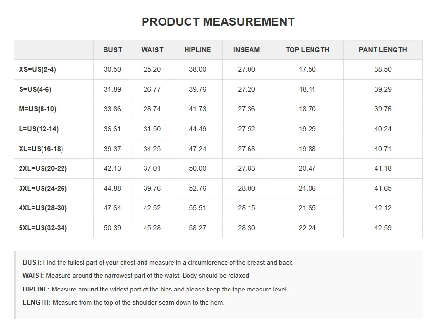Select the TOP LENGTH column header
The image size is (437, 330).
click(x=307, y=50)
